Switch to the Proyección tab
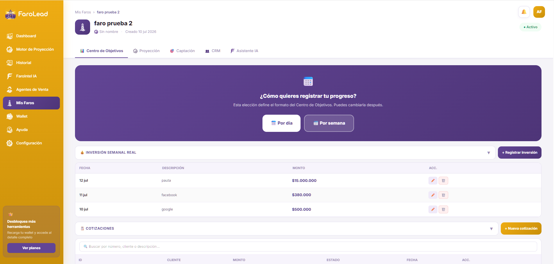This screenshot has width=554, height=264. pyautogui.click(x=146, y=51)
